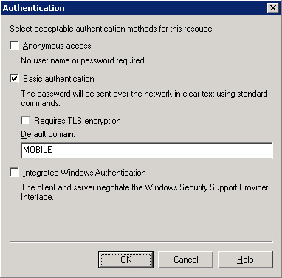This screenshot has height=278, width=282.
Task: Click the clear text password warning description
Action: click(x=144, y=98)
